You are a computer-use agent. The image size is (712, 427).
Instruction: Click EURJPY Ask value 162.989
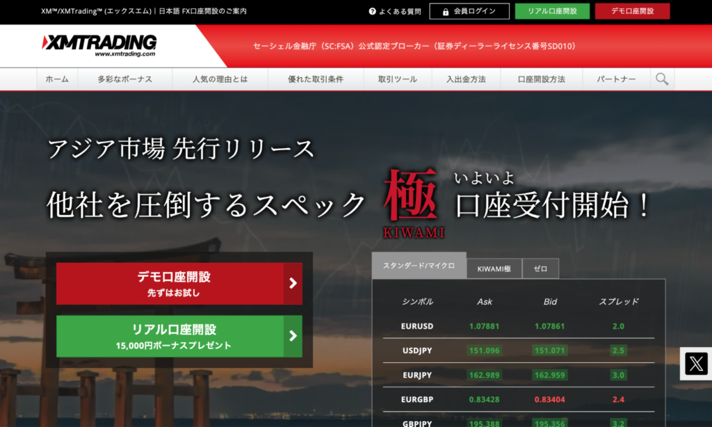coord(484,376)
